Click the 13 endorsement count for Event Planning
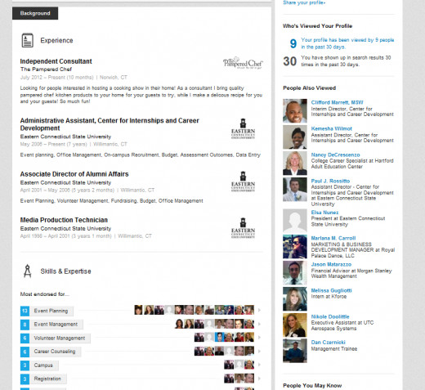The height and width of the screenshot is (390, 425). point(25,311)
